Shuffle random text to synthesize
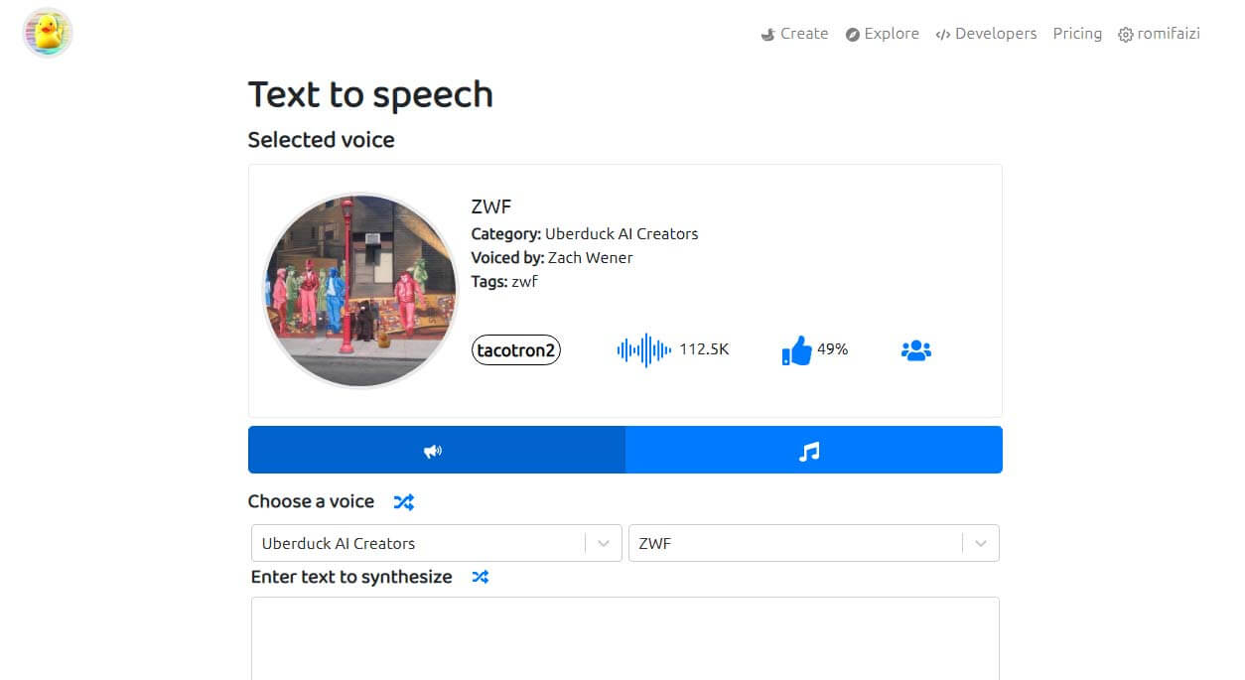The width and height of the screenshot is (1245, 680). click(x=481, y=577)
